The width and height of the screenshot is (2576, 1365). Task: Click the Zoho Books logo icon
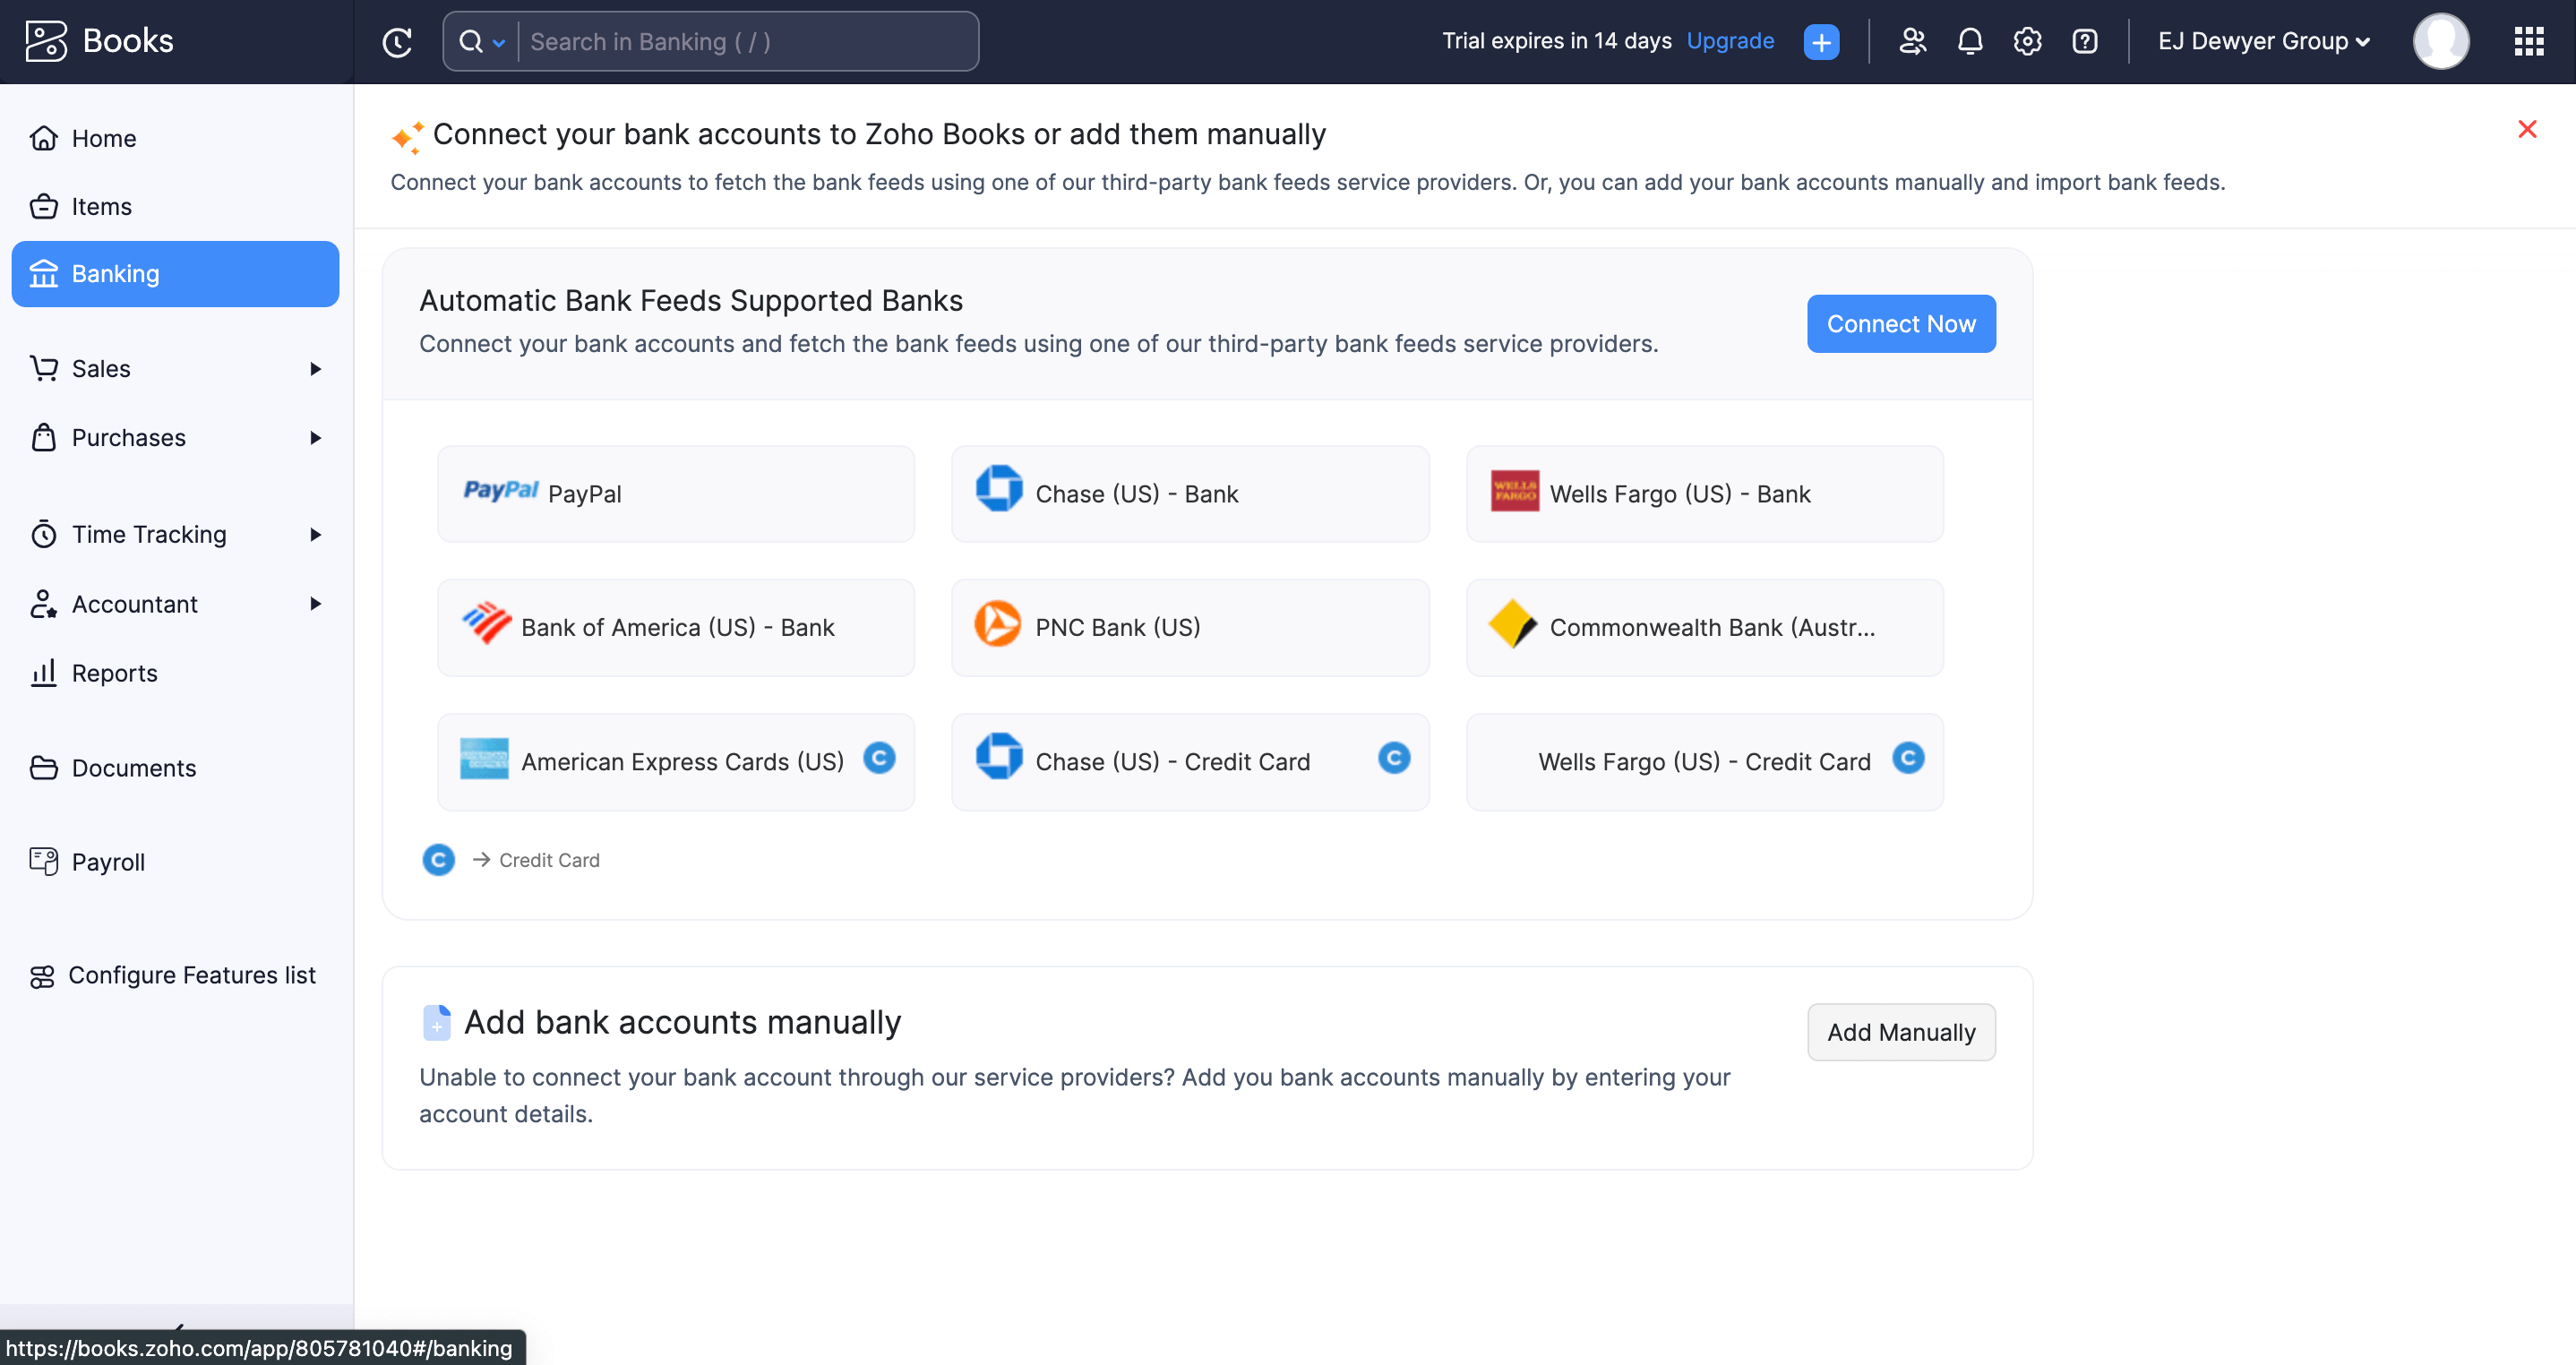click(x=46, y=41)
